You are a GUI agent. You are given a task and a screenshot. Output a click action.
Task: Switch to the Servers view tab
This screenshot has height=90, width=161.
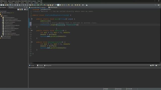[11, 7]
